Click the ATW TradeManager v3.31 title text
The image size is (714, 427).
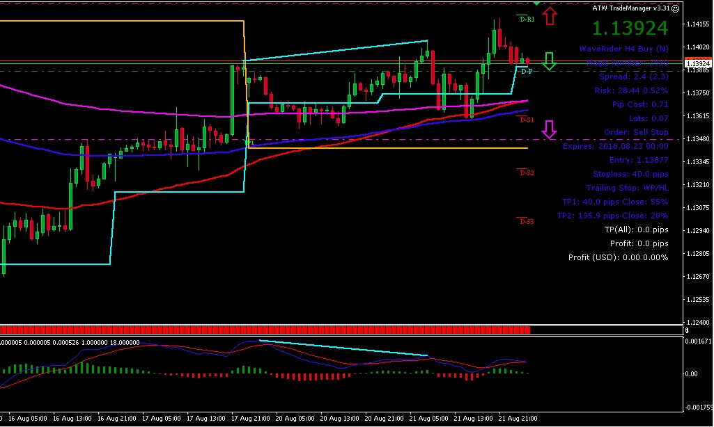click(x=630, y=8)
